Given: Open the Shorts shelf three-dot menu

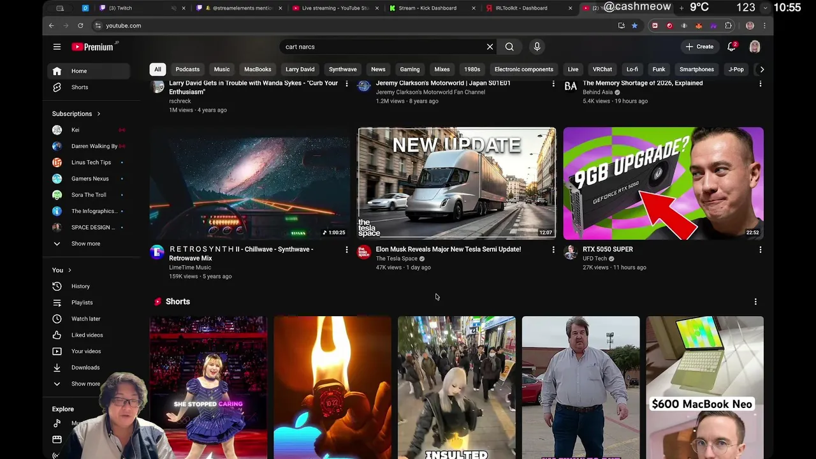Looking at the screenshot, I should [x=755, y=302].
